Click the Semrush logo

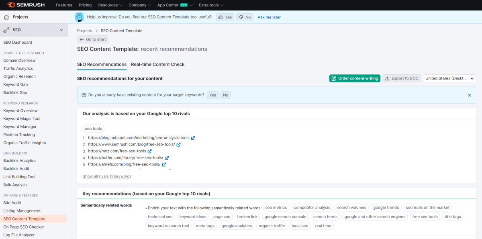[x=26, y=5]
